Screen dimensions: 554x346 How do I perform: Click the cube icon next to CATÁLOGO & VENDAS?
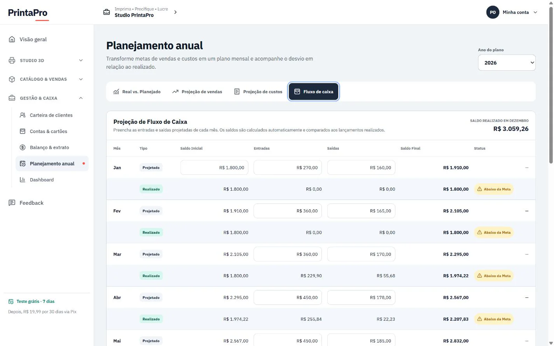12,79
